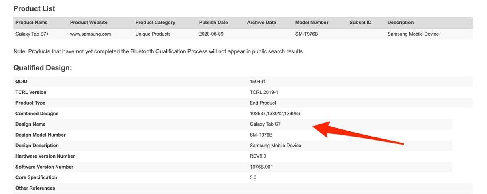This screenshot has height=194, width=487.
Task: Click the TCRL 2019-1 version value
Action: pyautogui.click(x=264, y=92)
